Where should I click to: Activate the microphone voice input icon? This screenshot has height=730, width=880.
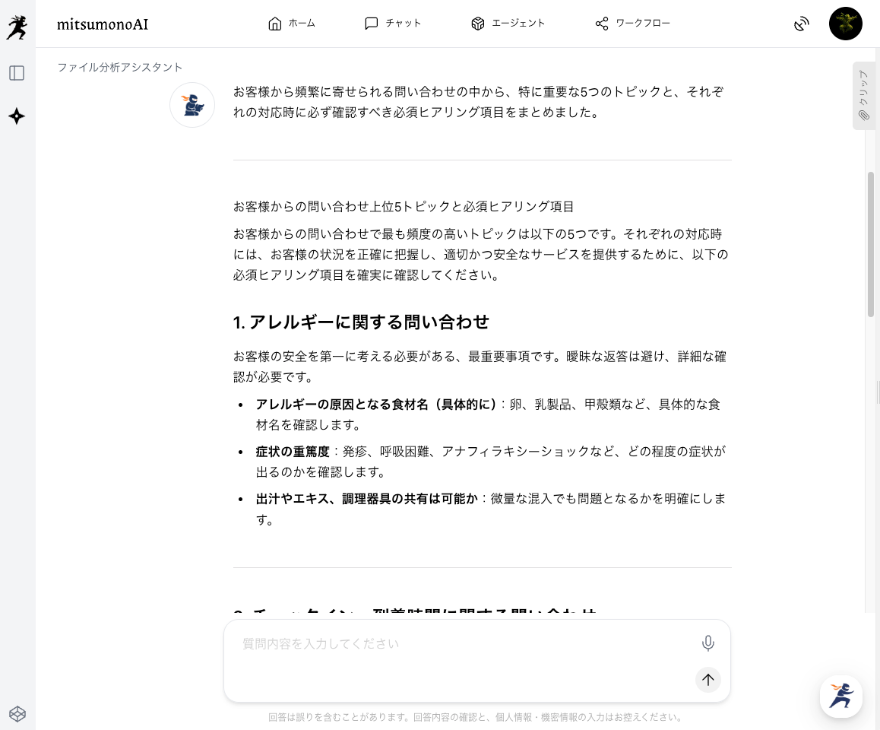707,643
